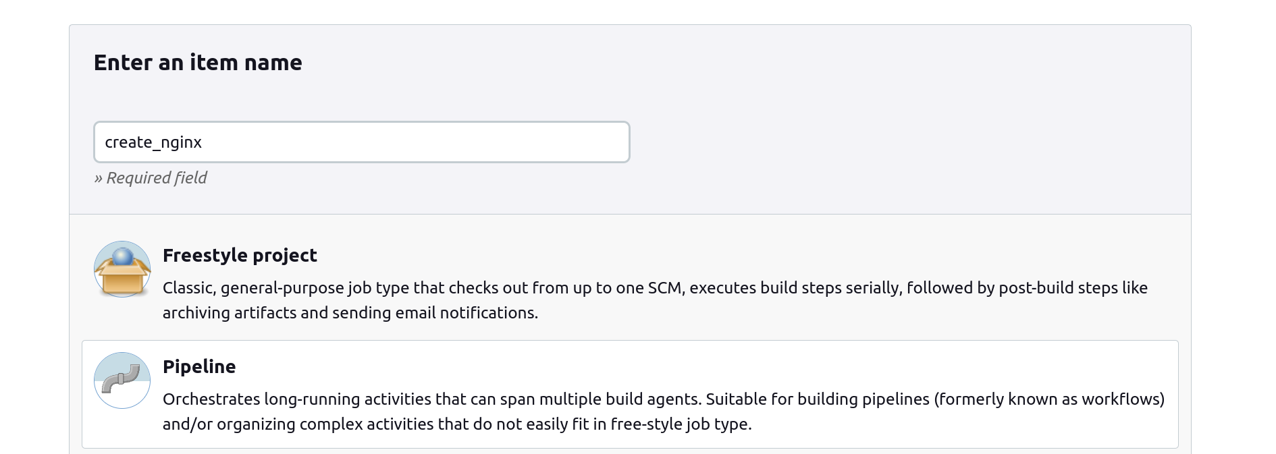Select the Pipeline title
This screenshot has height=454, width=1276.
coord(199,367)
